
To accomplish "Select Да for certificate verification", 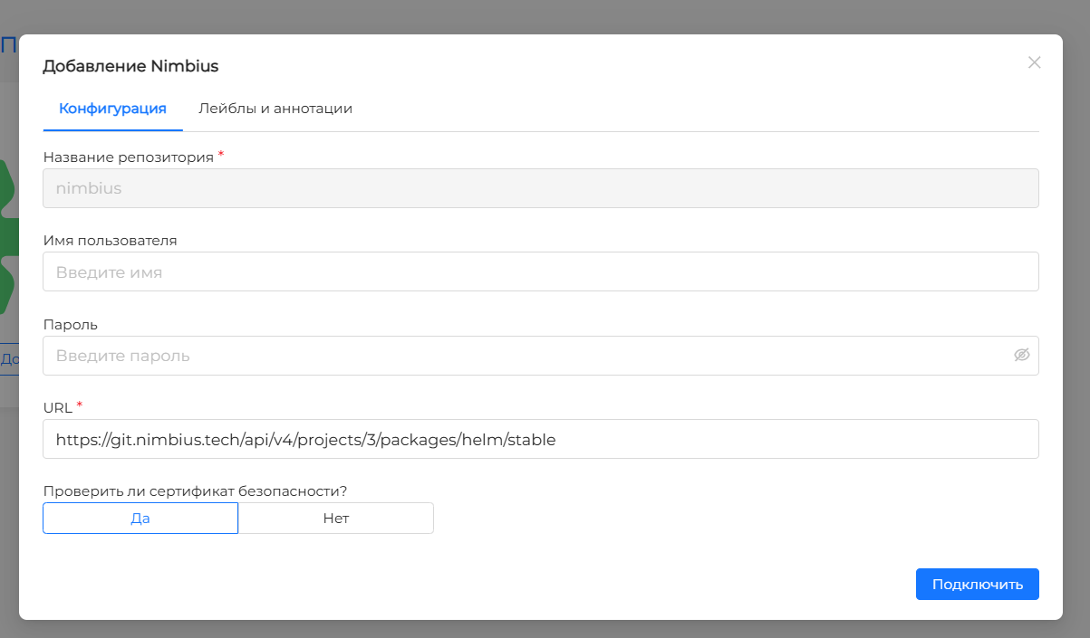I will point(140,519).
